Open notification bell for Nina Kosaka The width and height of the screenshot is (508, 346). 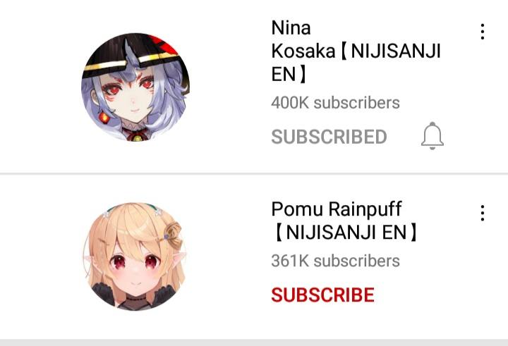[x=433, y=136]
